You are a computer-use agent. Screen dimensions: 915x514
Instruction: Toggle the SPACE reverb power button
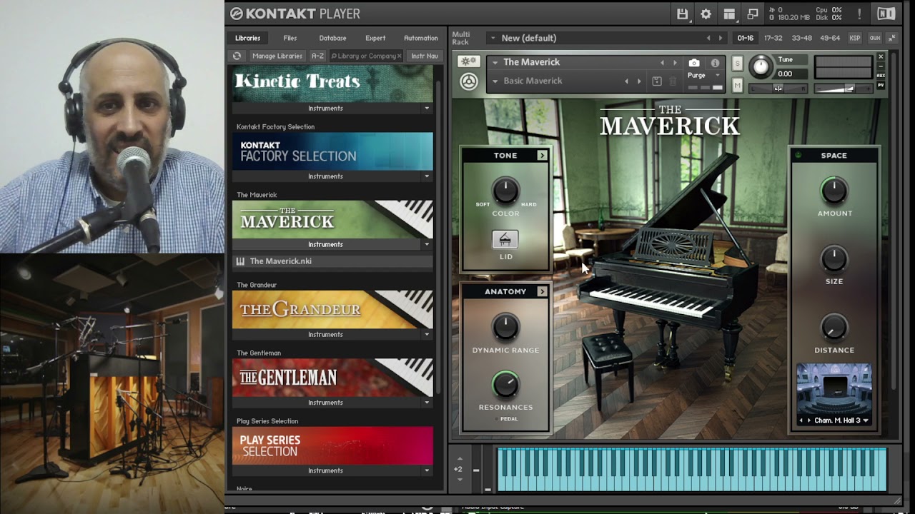pyautogui.click(x=798, y=155)
